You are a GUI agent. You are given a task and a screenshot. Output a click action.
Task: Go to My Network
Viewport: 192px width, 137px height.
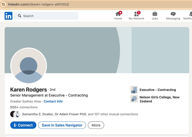coord(136,16)
